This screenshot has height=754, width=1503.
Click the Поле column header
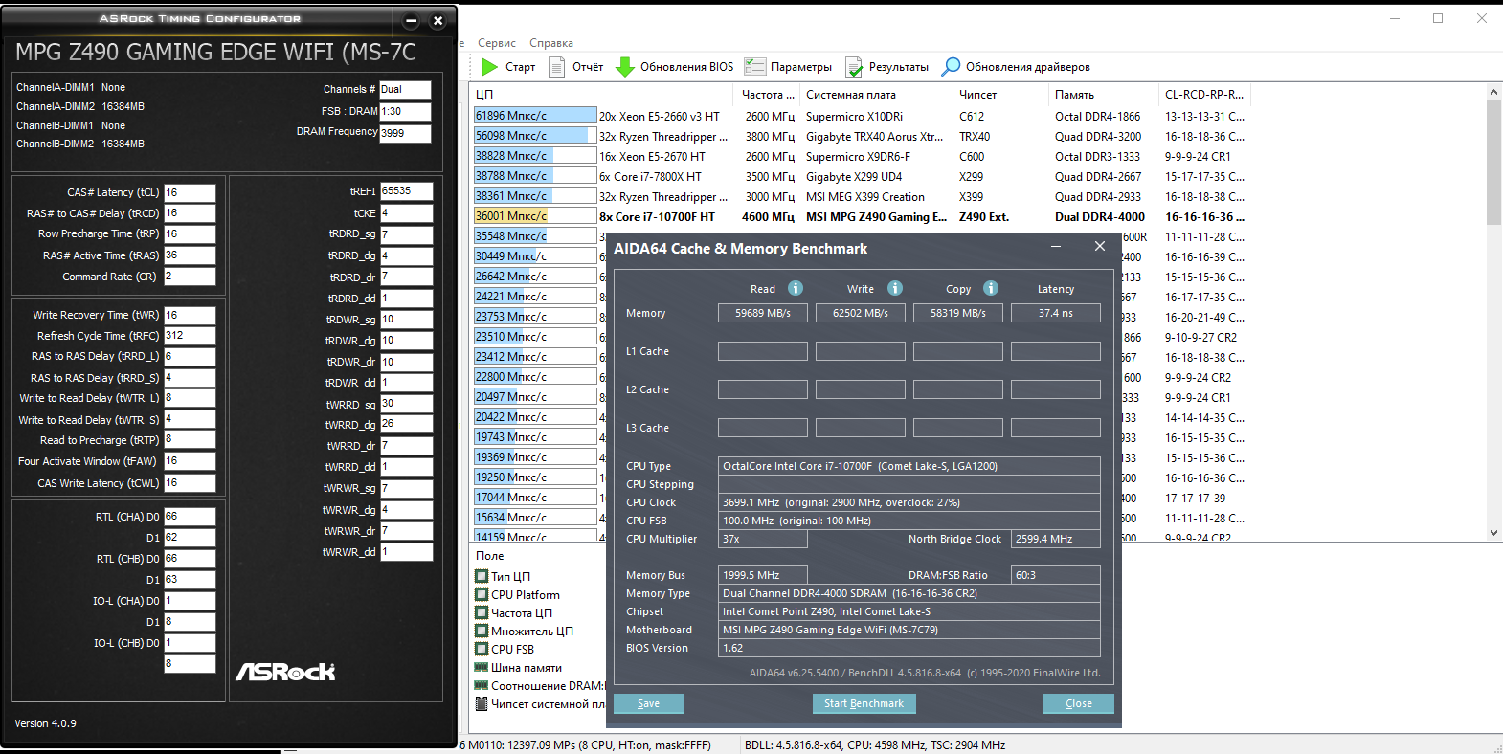click(490, 556)
